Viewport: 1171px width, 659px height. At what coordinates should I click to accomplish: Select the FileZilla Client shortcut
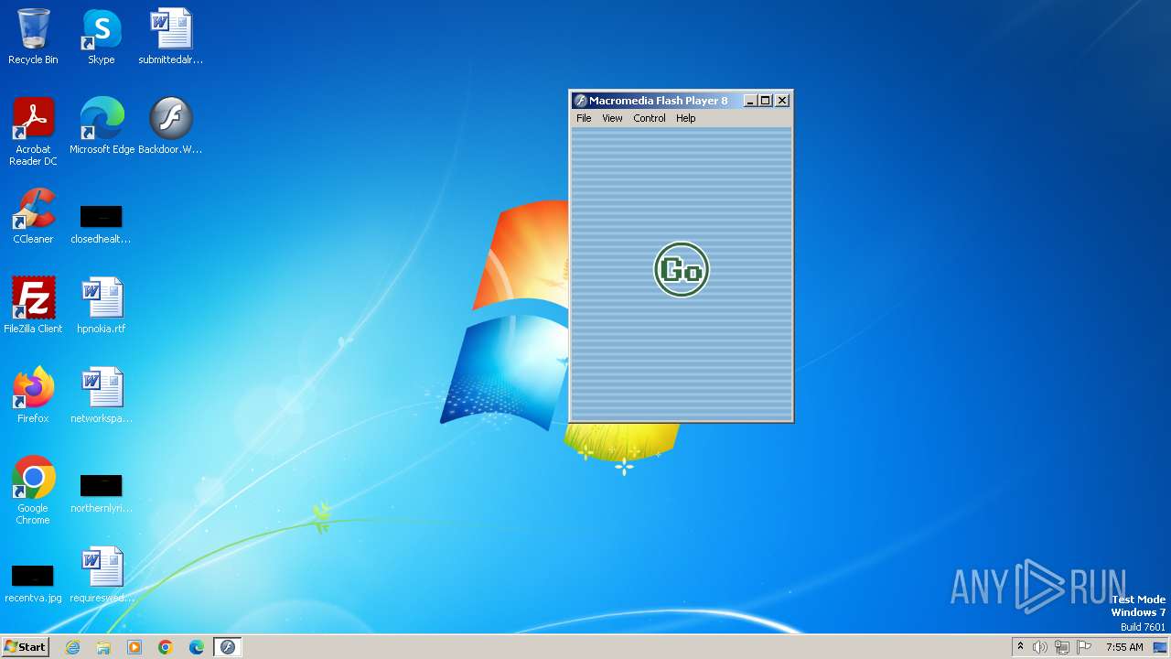click(33, 306)
